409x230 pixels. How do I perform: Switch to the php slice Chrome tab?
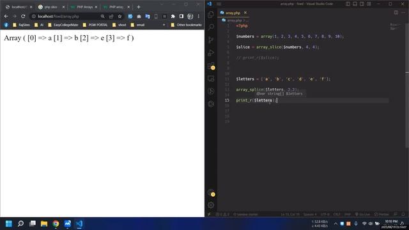[51, 7]
